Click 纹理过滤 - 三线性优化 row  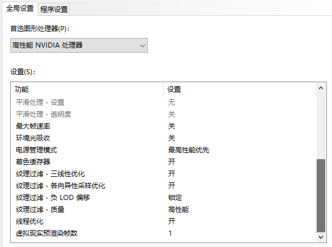(163, 174)
